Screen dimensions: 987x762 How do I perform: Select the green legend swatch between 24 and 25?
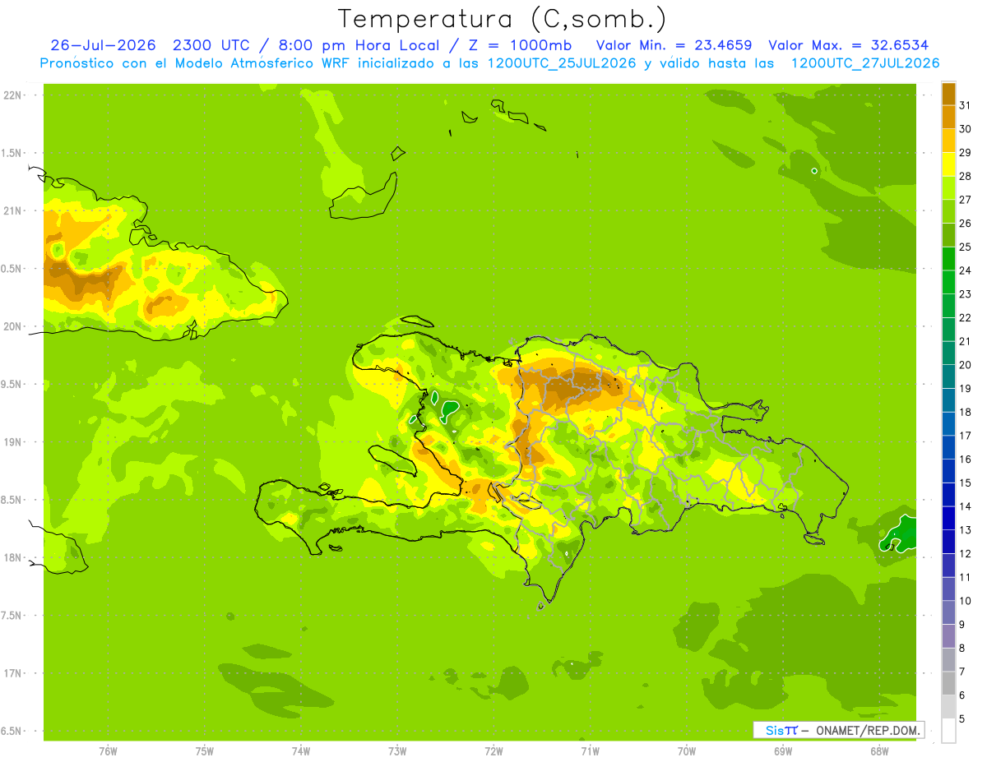[948, 258]
